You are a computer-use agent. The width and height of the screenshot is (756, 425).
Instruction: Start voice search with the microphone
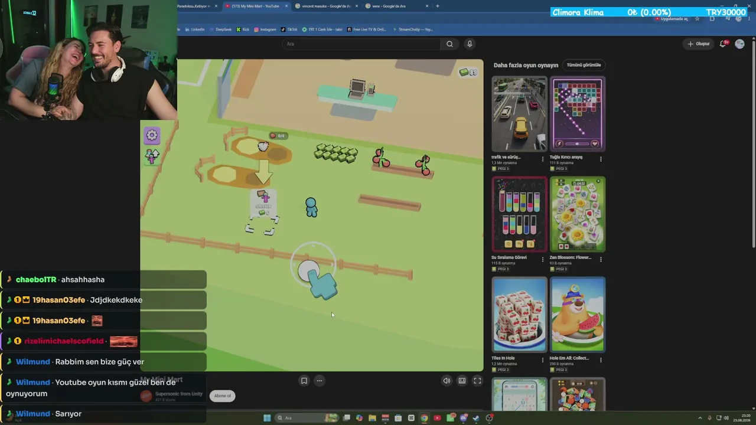470,44
